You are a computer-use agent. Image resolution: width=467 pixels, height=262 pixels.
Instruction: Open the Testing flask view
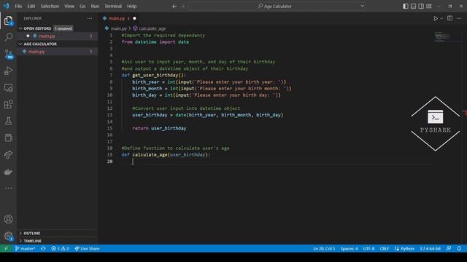[x=8, y=121]
